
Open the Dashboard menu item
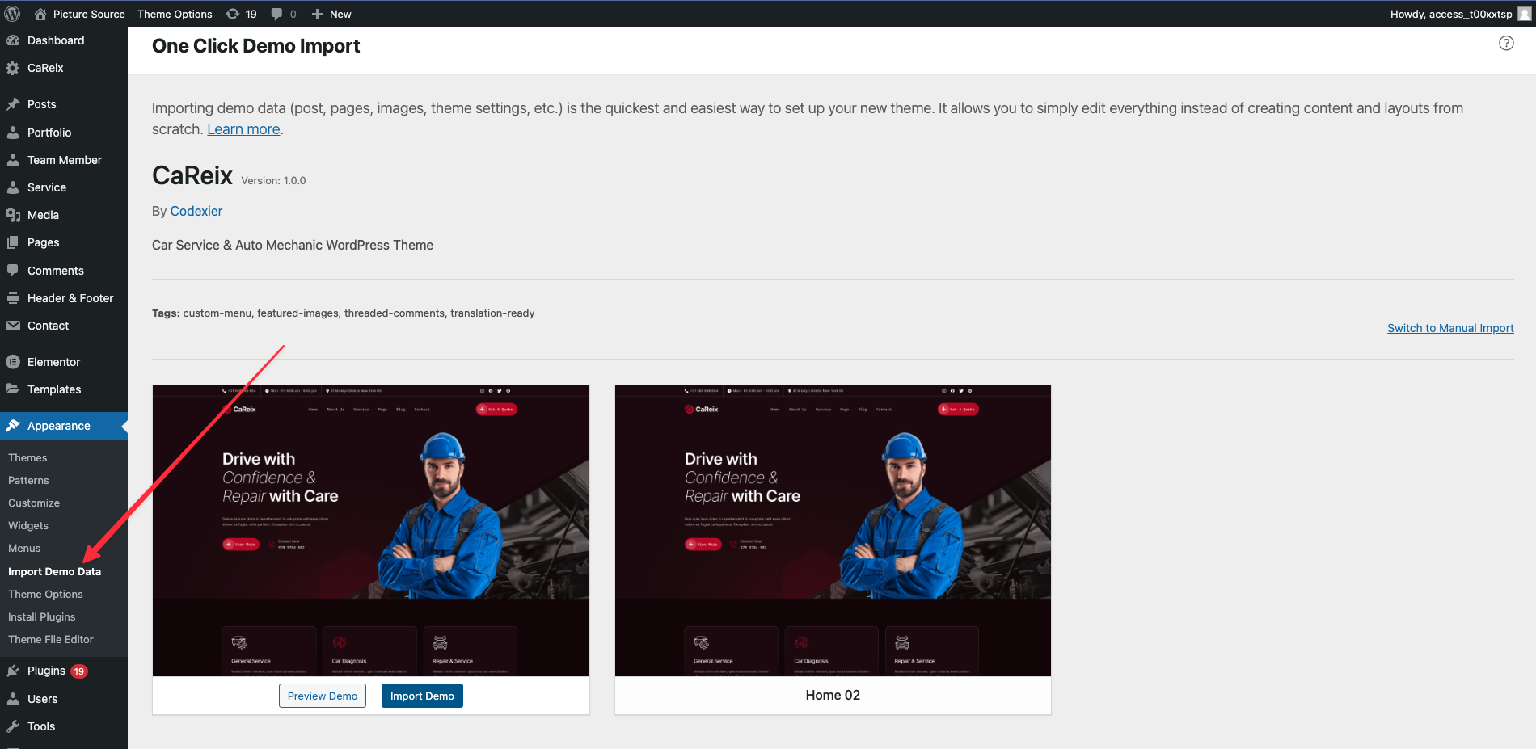tap(64, 40)
